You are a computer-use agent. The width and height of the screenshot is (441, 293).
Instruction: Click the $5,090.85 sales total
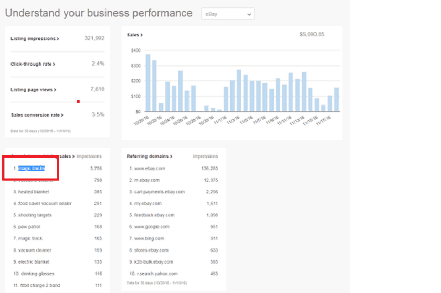[x=312, y=34]
